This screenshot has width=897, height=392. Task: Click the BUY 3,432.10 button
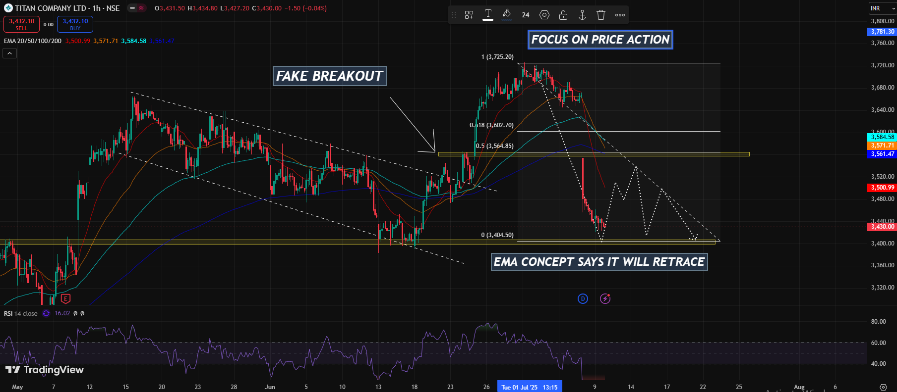pyautogui.click(x=75, y=24)
